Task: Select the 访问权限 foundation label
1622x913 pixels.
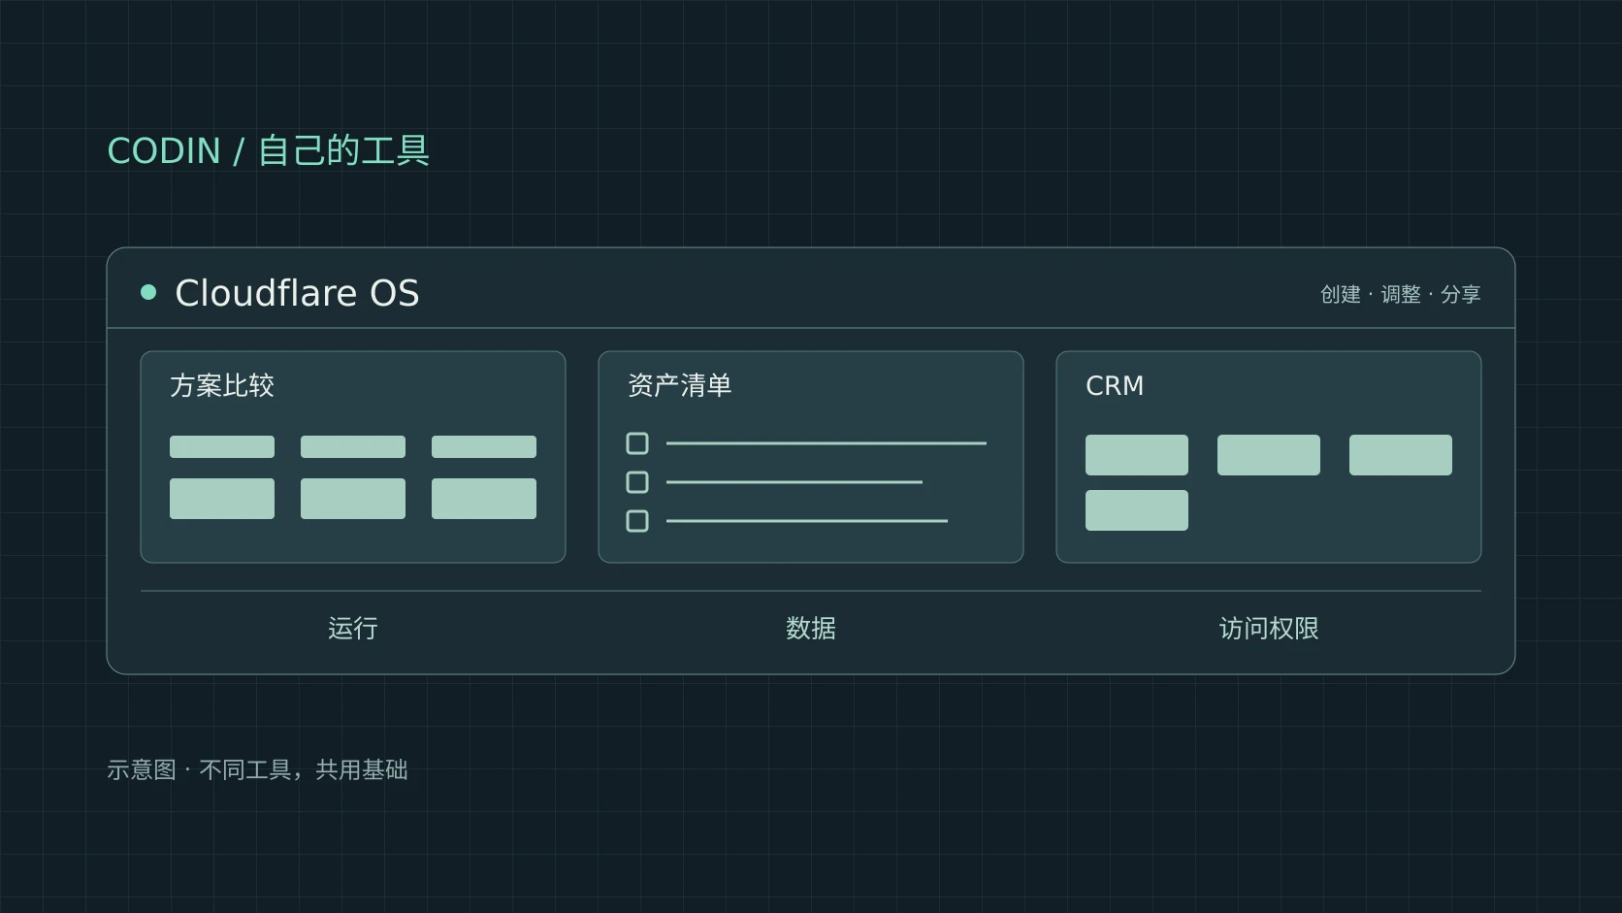Action: 1269,629
